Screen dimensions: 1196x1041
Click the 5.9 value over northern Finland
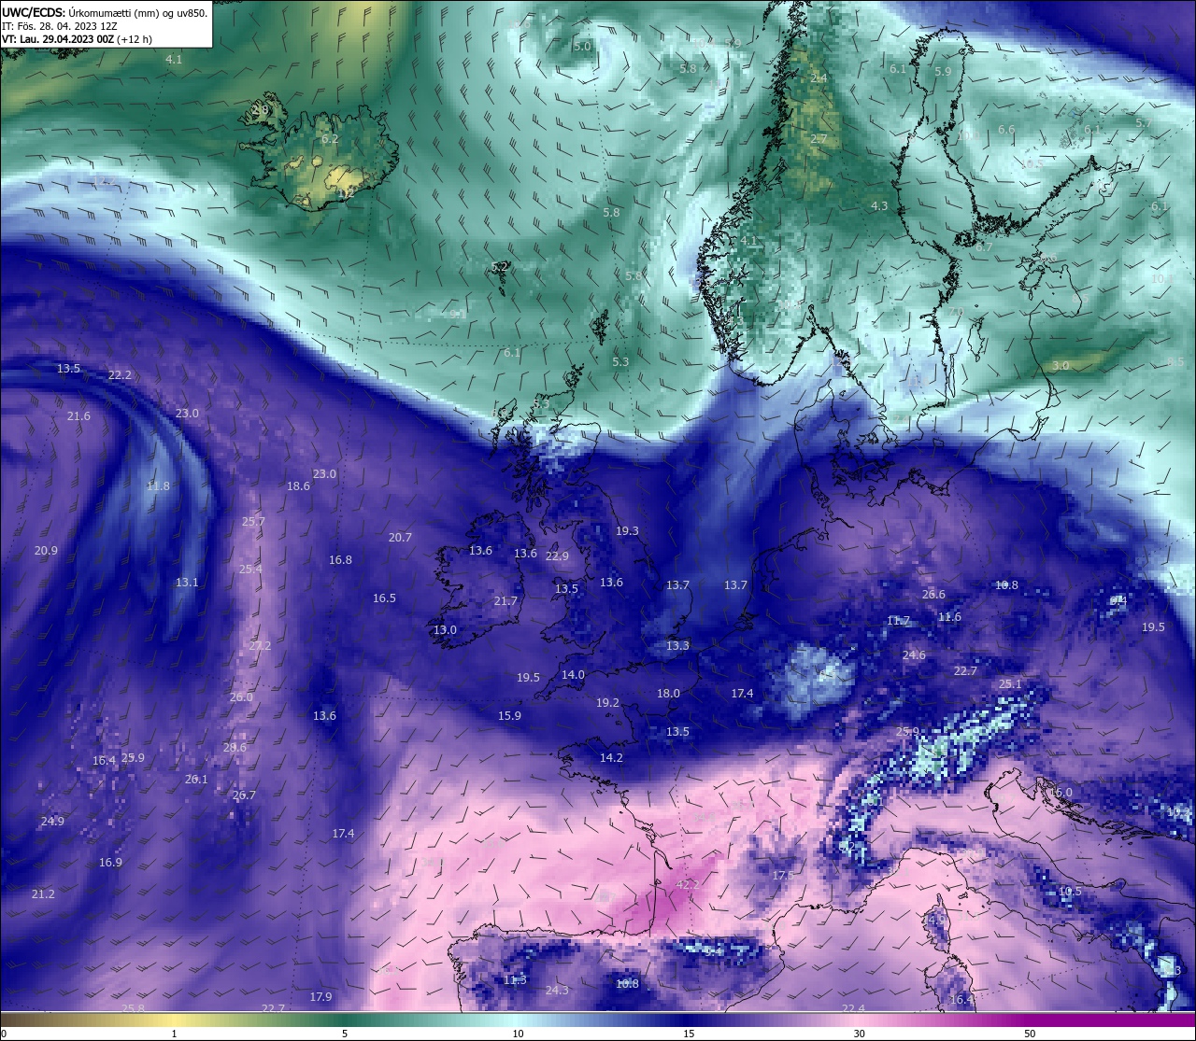(x=943, y=71)
